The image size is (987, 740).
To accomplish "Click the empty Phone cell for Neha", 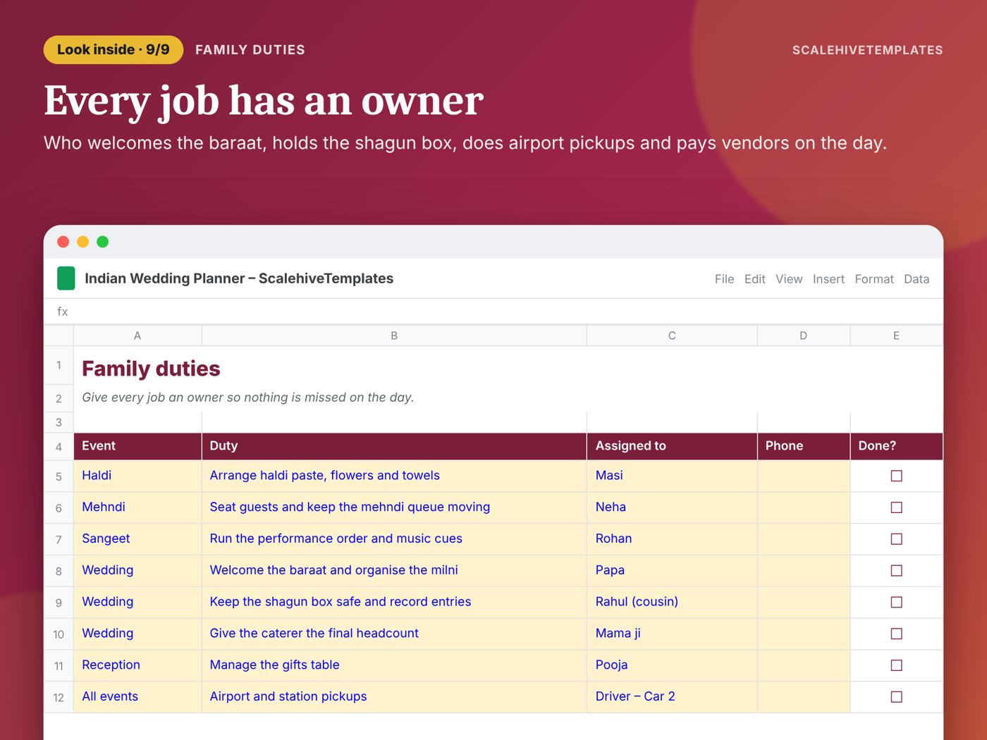I will click(x=804, y=507).
